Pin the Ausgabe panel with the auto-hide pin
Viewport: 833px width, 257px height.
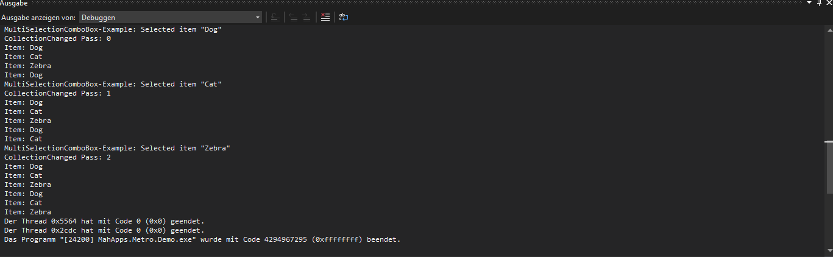819,4
